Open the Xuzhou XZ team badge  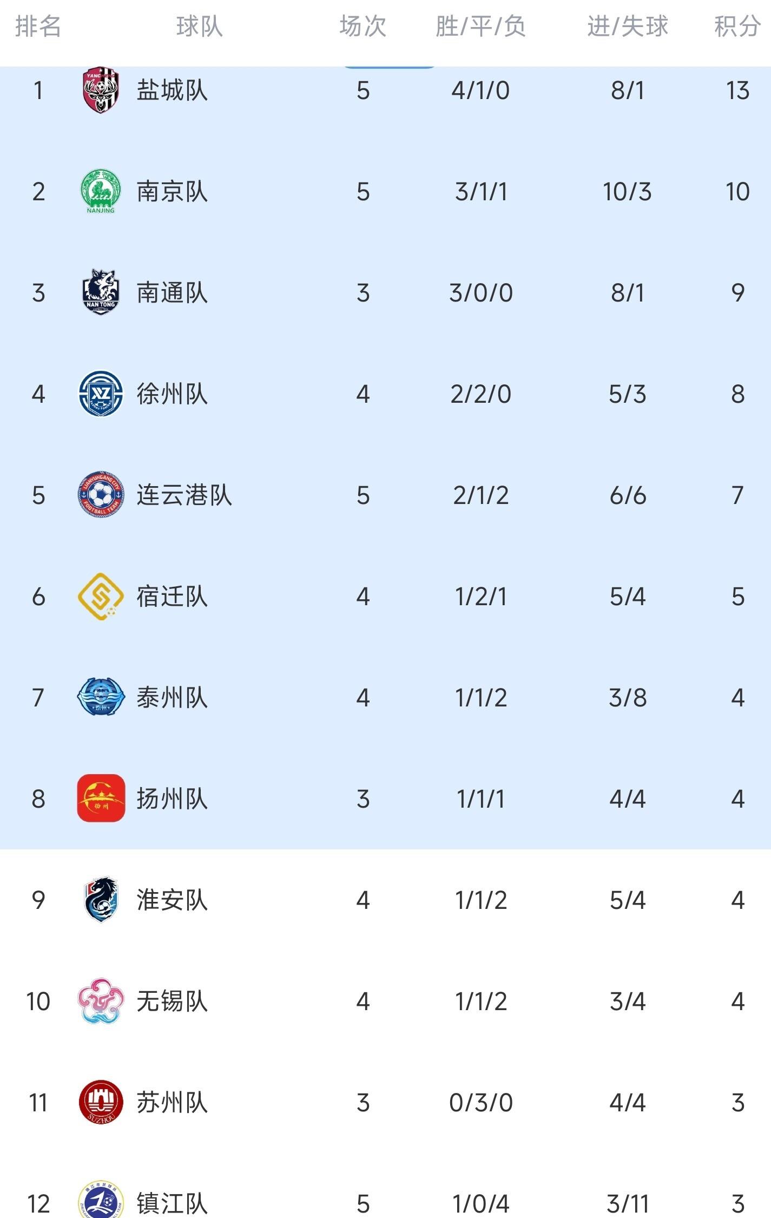tap(101, 394)
